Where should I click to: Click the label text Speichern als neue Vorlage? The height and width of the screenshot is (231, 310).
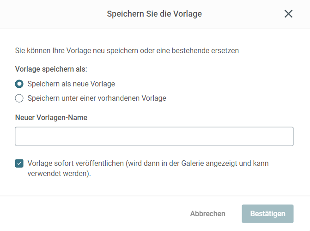[71, 84]
